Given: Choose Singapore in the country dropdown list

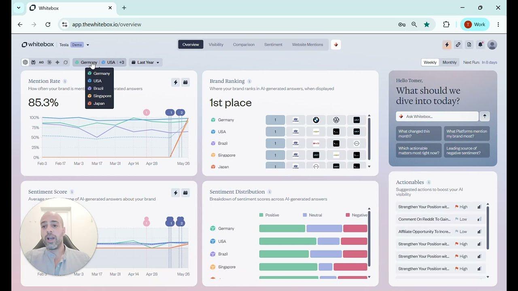Looking at the screenshot, I should coord(99,96).
